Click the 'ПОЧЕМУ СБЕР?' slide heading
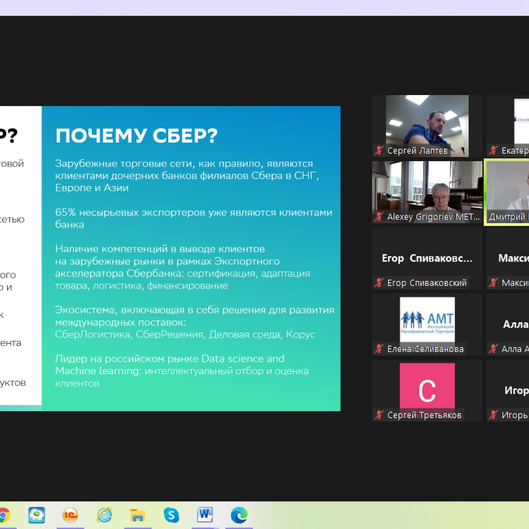 [x=136, y=136]
